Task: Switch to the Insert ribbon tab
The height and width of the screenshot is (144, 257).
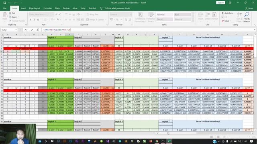Action: coord(23,8)
